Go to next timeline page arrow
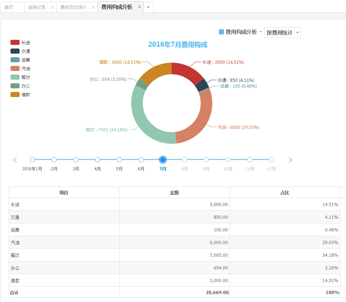The width and height of the screenshot is (346, 302). click(x=290, y=160)
